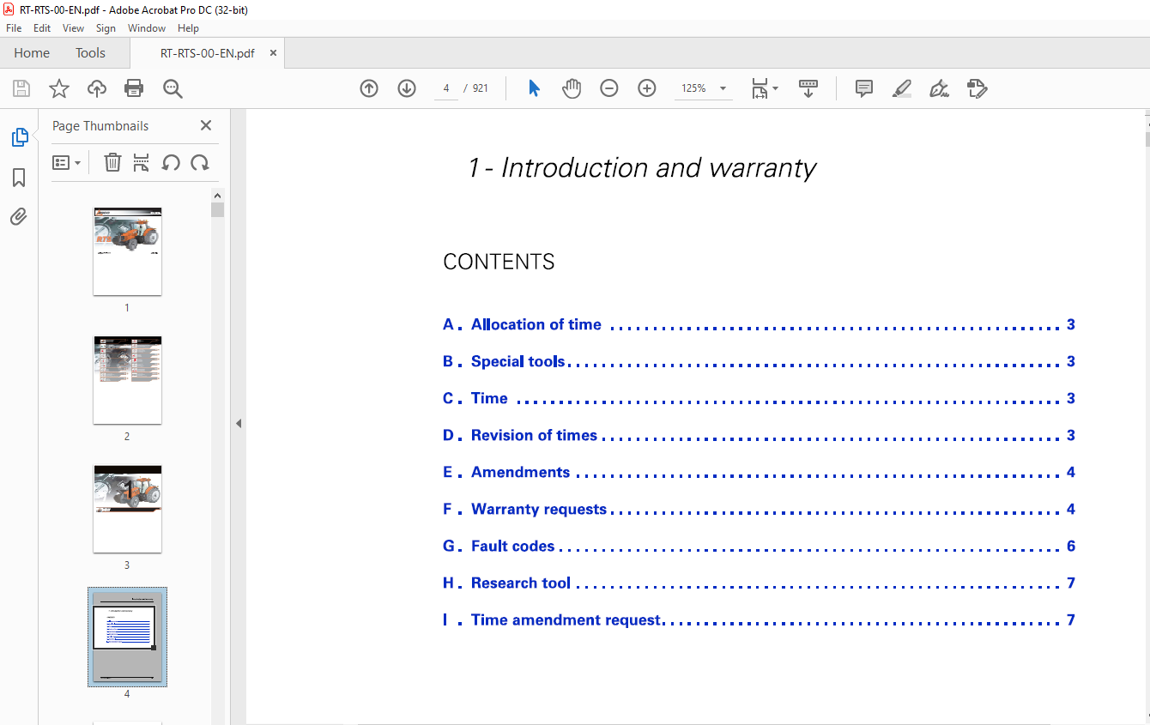Open the Edit menu
This screenshot has width=1150, height=725.
(x=42, y=28)
